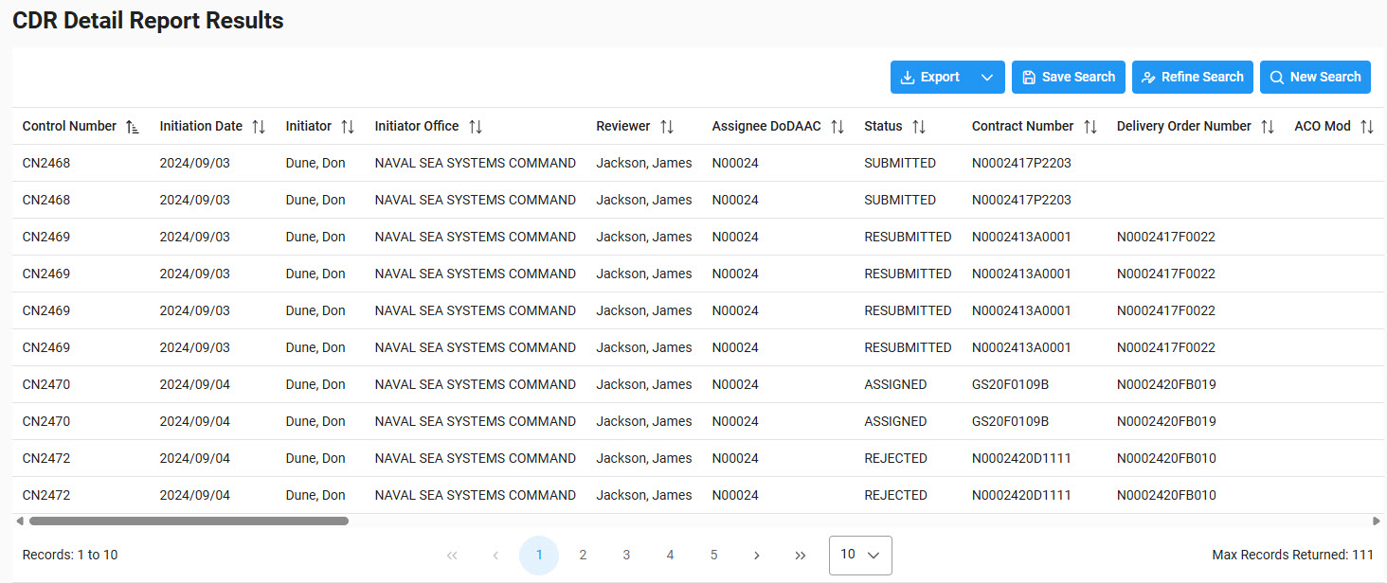Sort the Initiator column

coord(348,127)
